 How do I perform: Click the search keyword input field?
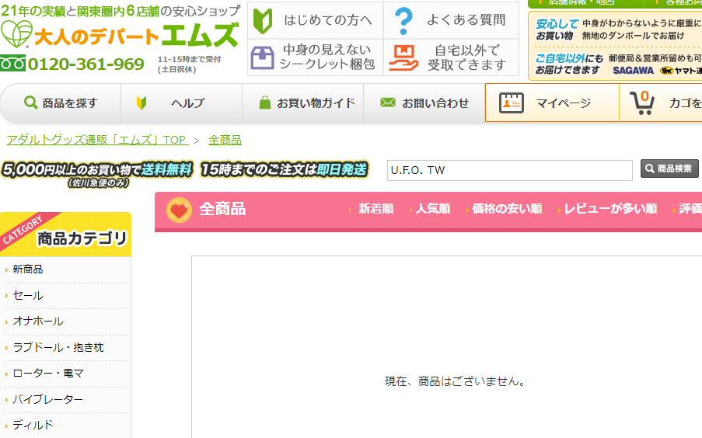(x=509, y=170)
